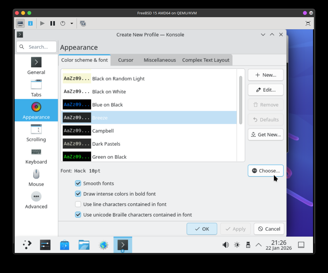Viewport: 328px width, 273px height.
Task: Click the Get New... button
Action: [265, 135]
